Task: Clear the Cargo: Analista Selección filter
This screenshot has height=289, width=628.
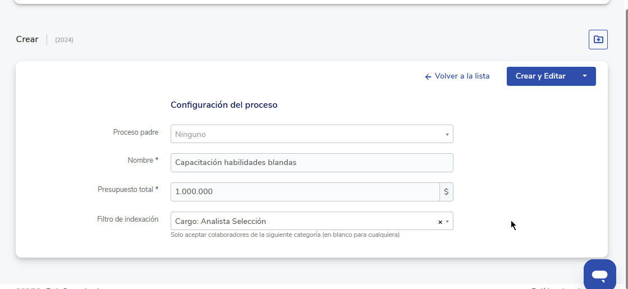Action: 440,222
